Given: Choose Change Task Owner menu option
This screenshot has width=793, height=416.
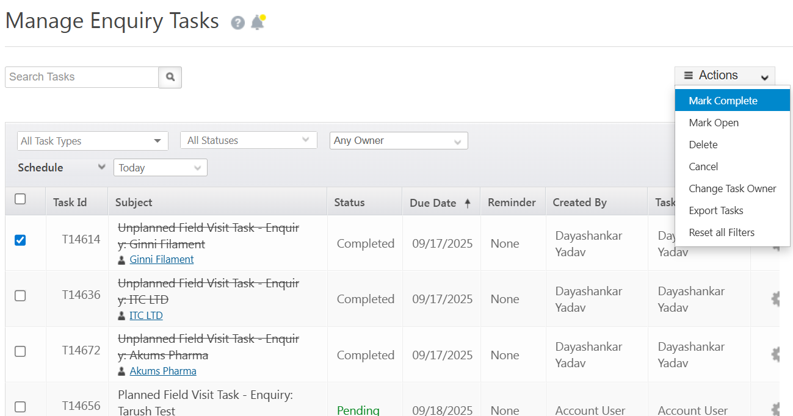Looking at the screenshot, I should click(x=733, y=188).
